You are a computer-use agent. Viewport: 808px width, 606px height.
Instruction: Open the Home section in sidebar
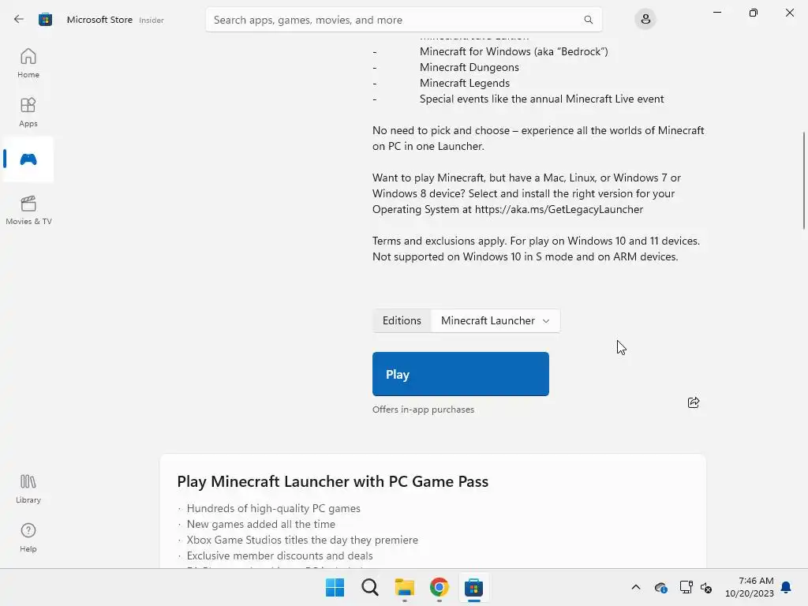(28, 63)
